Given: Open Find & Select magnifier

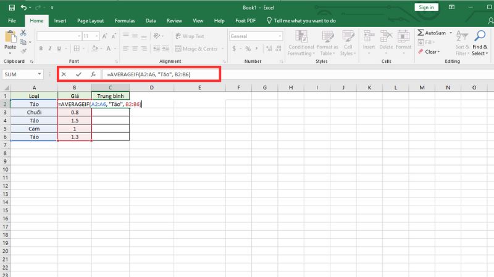Looking at the screenshot, I should (479, 36).
